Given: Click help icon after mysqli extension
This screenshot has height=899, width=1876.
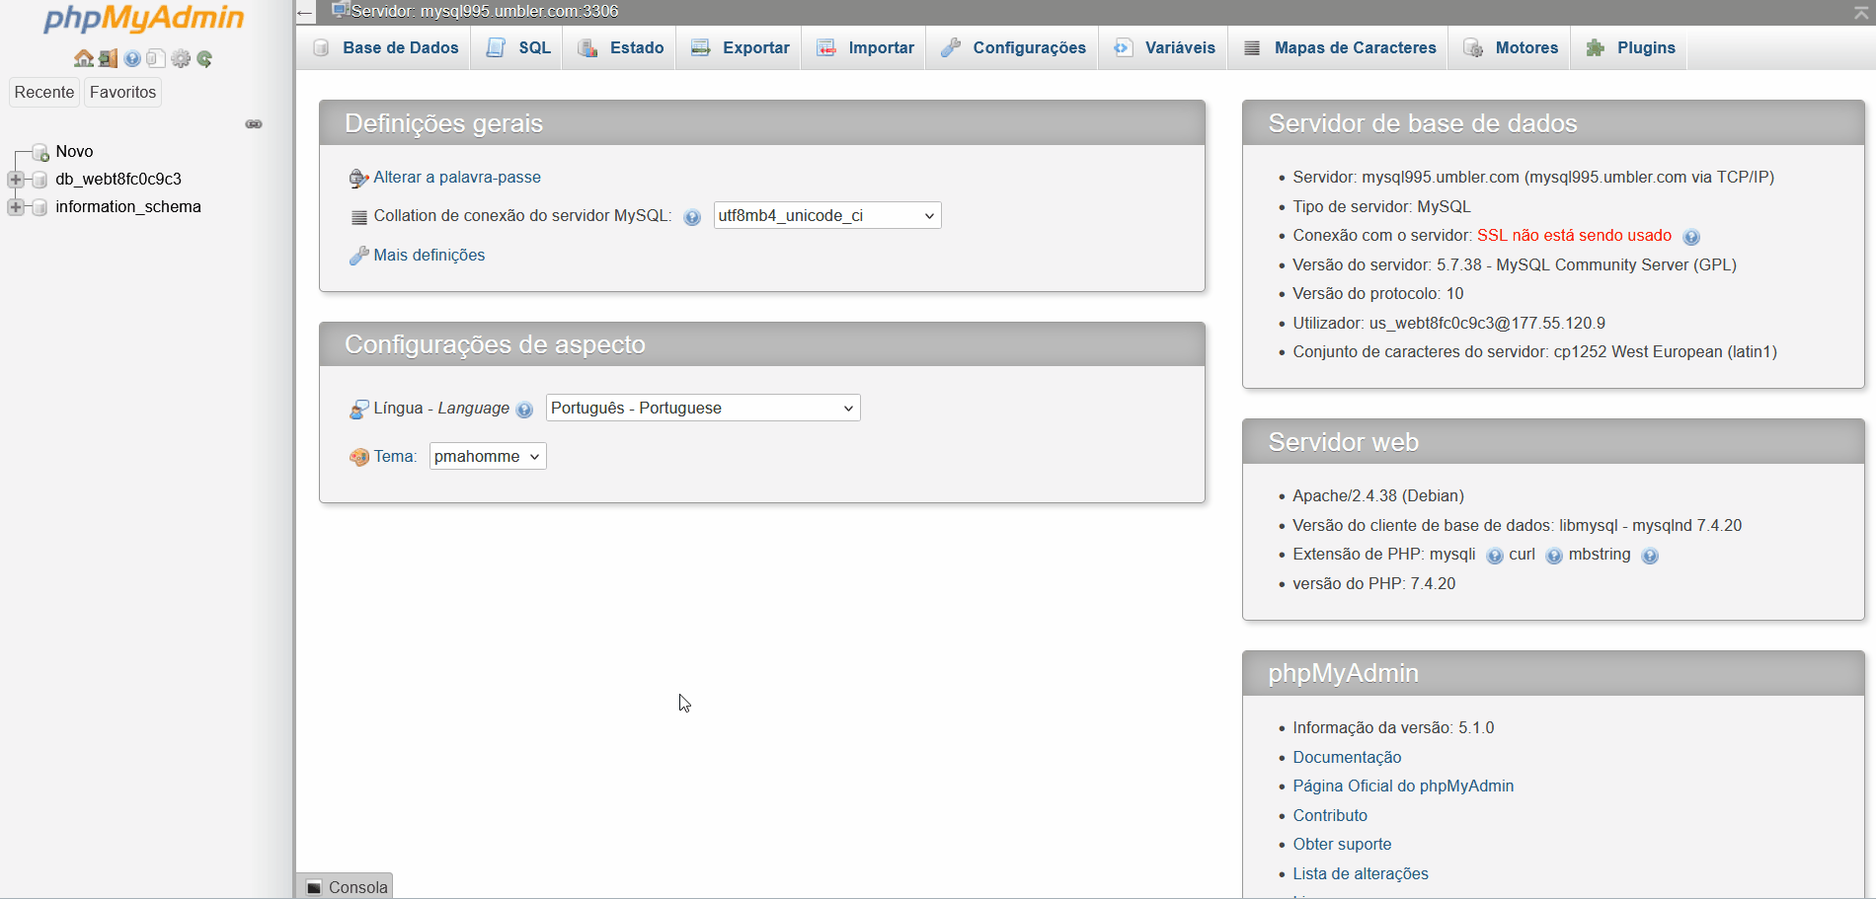Looking at the screenshot, I should point(1495,556).
